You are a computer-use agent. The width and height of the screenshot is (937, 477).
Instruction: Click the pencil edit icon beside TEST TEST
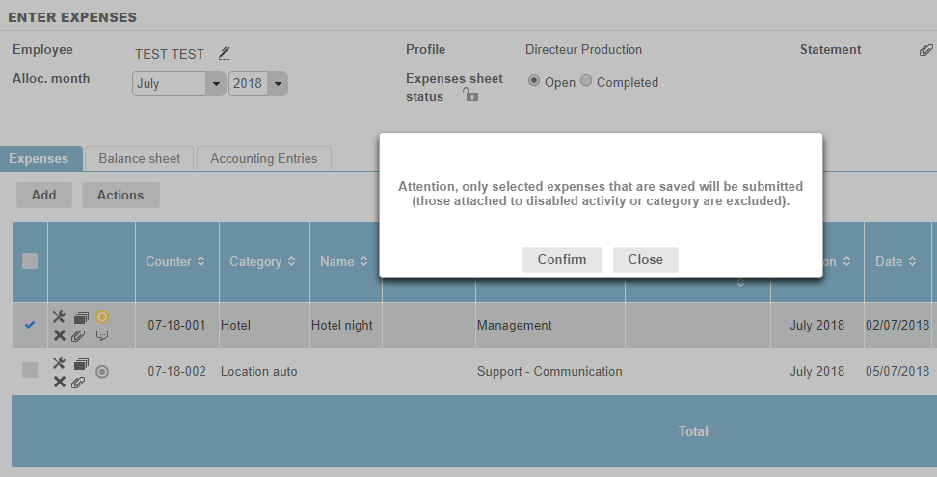coord(225,53)
